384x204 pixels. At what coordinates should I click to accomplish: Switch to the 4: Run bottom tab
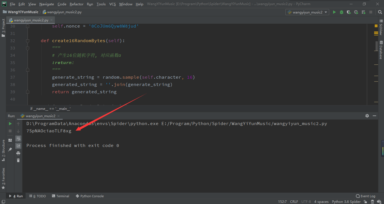(16, 196)
